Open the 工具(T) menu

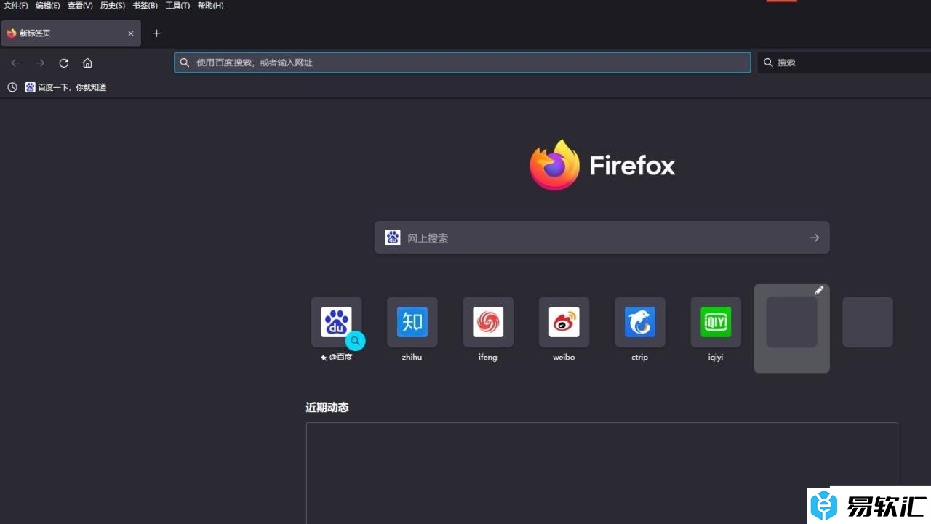coord(177,6)
